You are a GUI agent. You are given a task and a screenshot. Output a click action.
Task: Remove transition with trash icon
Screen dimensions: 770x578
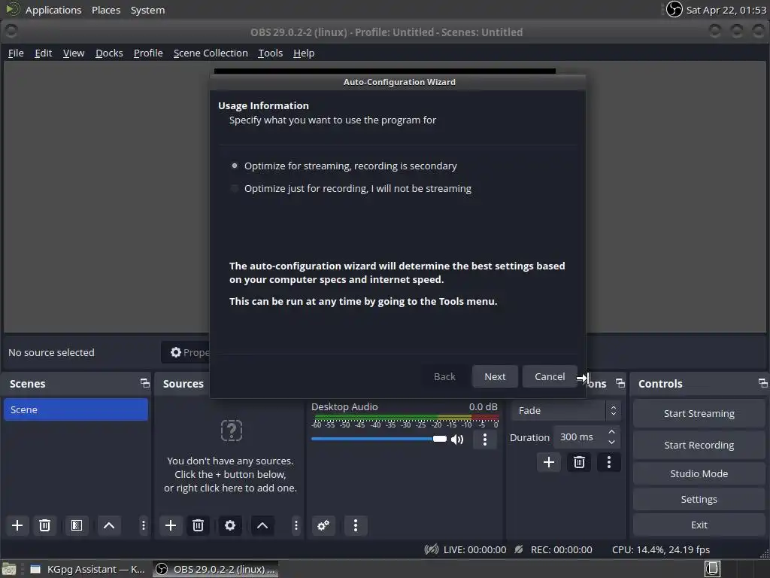point(579,462)
